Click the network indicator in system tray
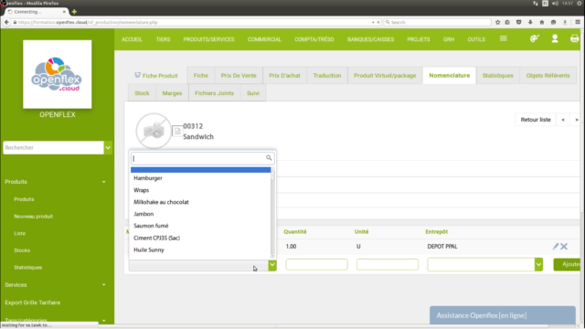This screenshot has width=585, height=329. click(x=536, y=4)
